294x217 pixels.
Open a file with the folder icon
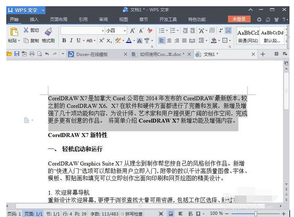(9, 54)
